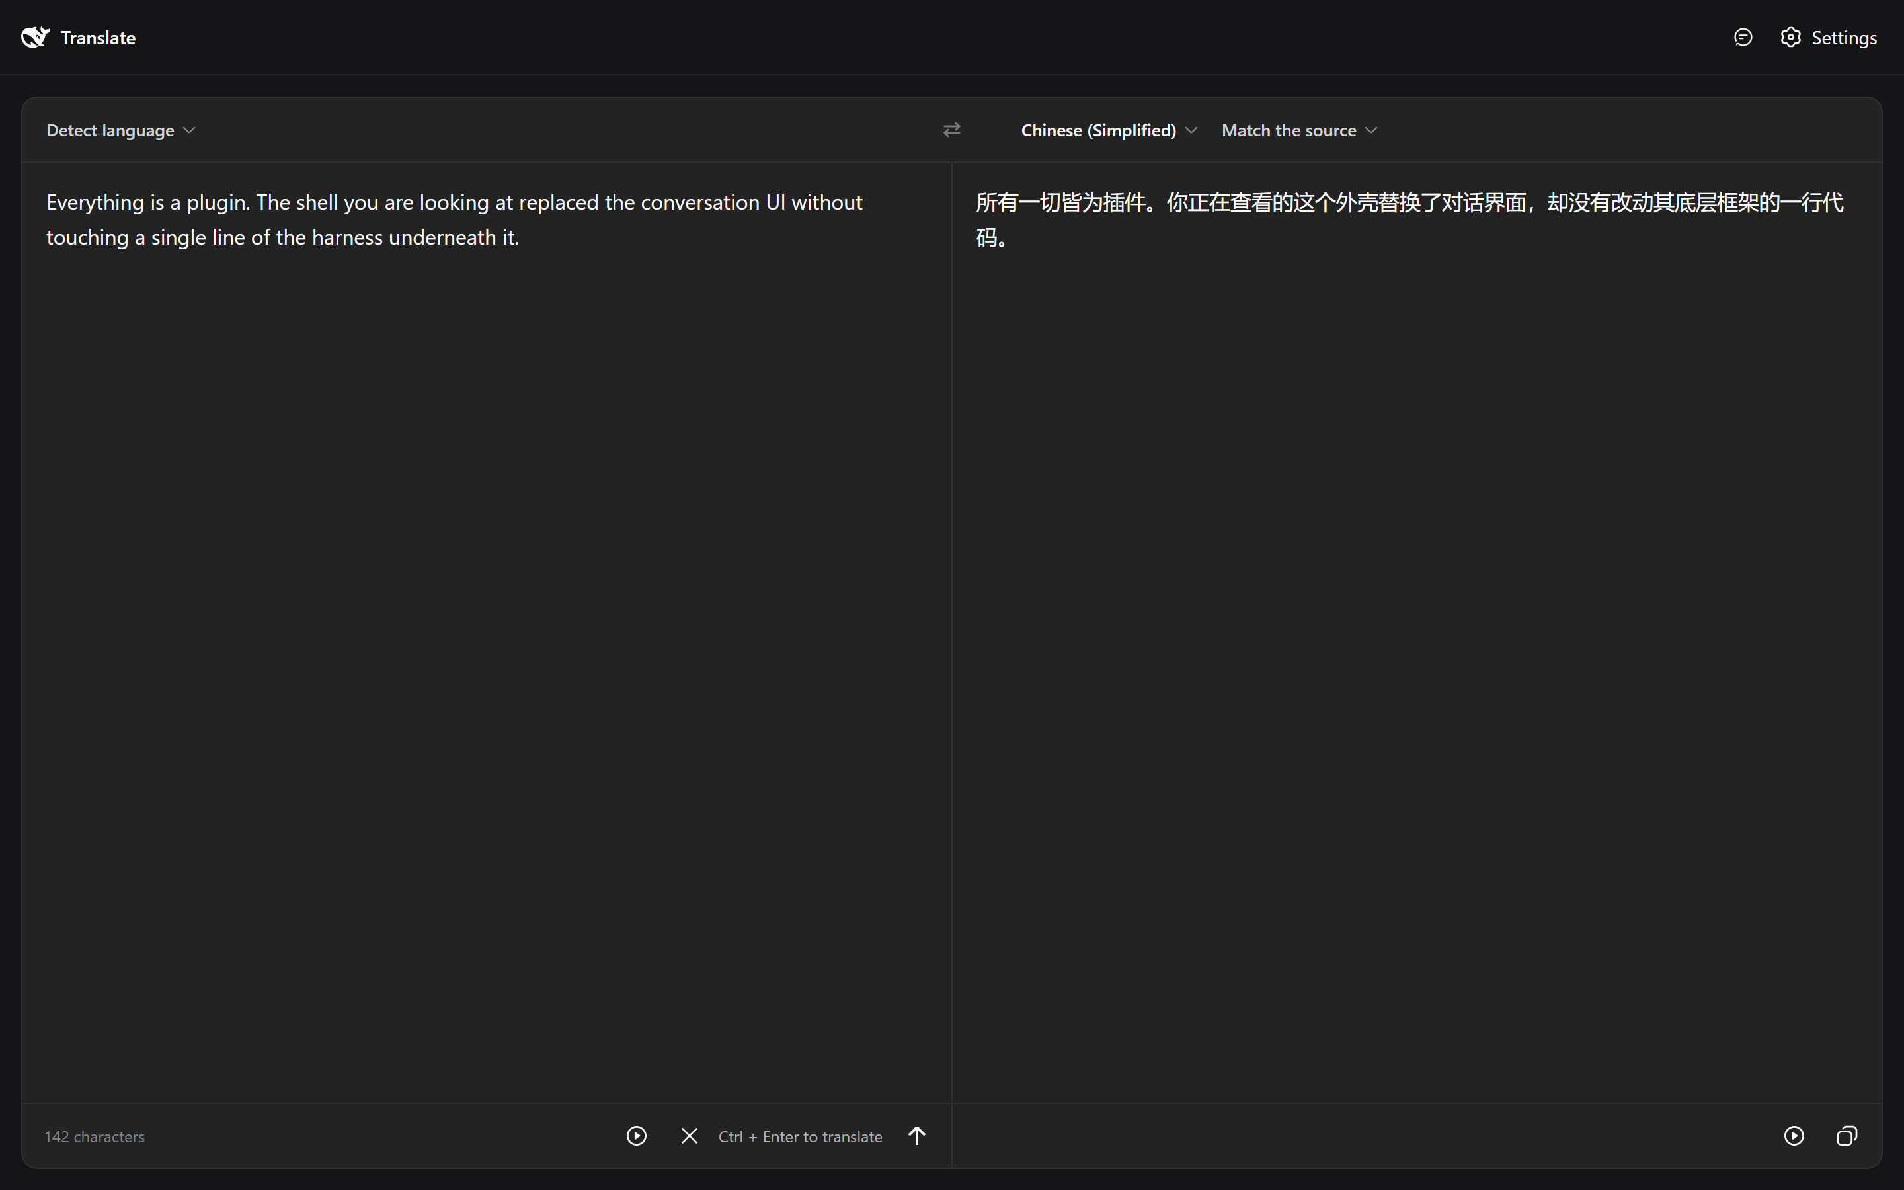Screen dimensions: 1904x1190
Task: Clear the source text with X
Action: [690, 1136]
